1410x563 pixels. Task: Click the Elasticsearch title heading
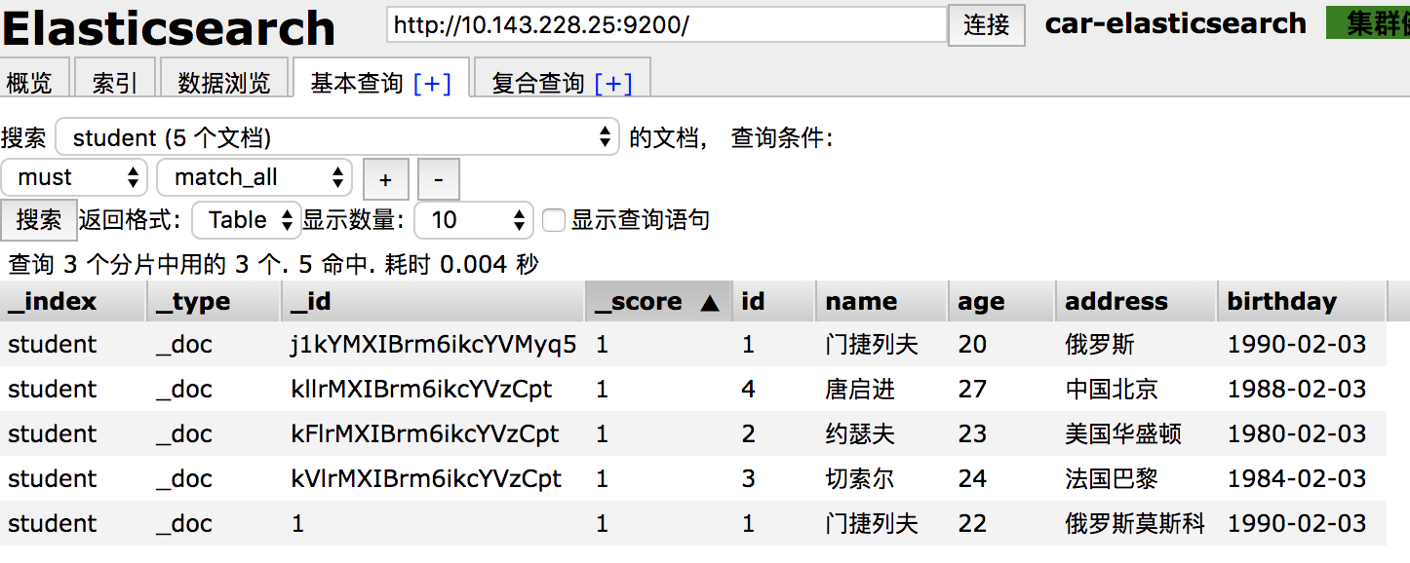coord(168,28)
